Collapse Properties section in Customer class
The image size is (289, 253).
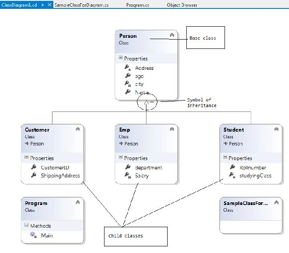(26, 157)
